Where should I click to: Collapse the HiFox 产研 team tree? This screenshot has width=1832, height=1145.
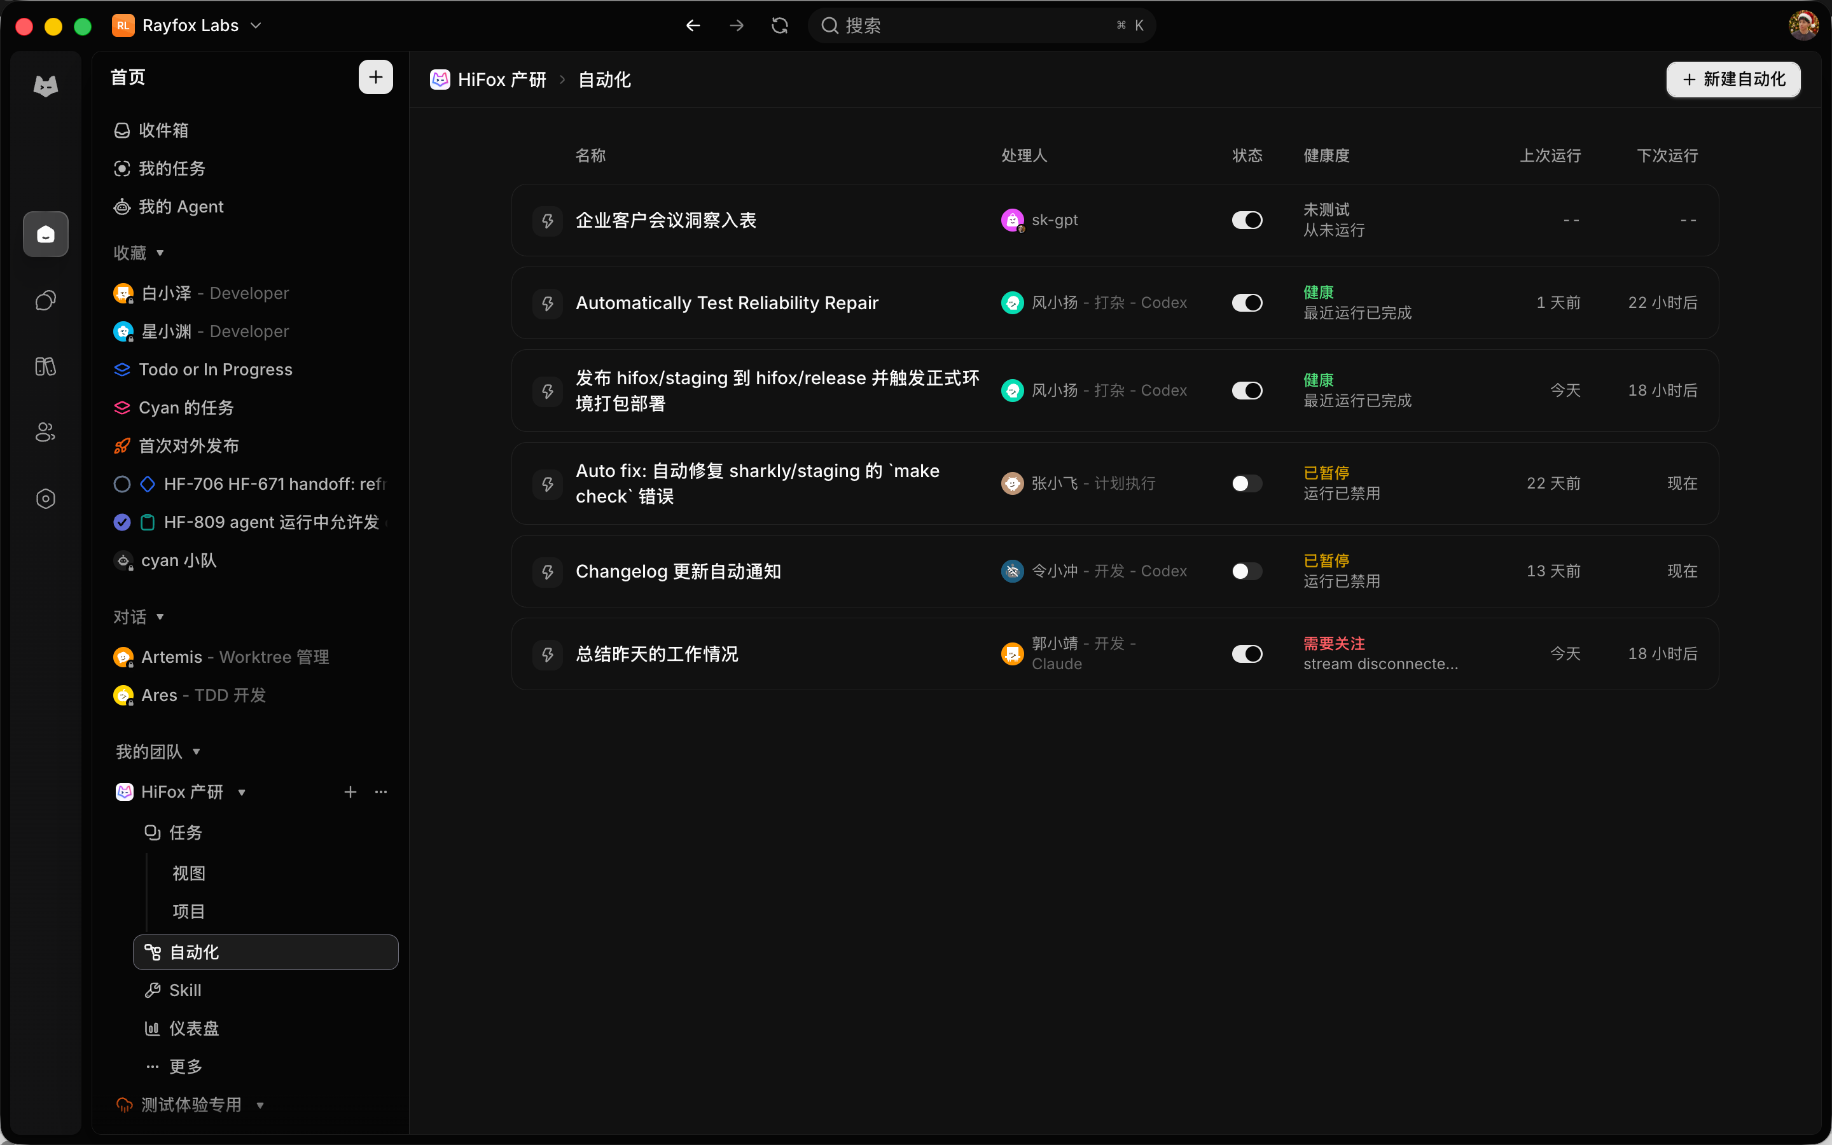[x=242, y=793]
